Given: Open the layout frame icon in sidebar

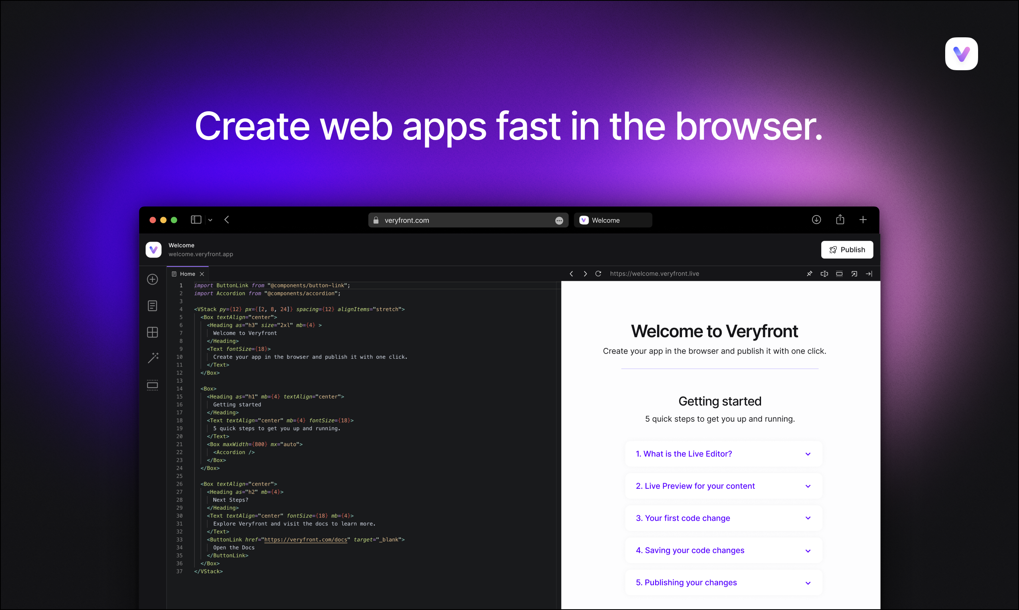Looking at the screenshot, I should coord(152,384).
